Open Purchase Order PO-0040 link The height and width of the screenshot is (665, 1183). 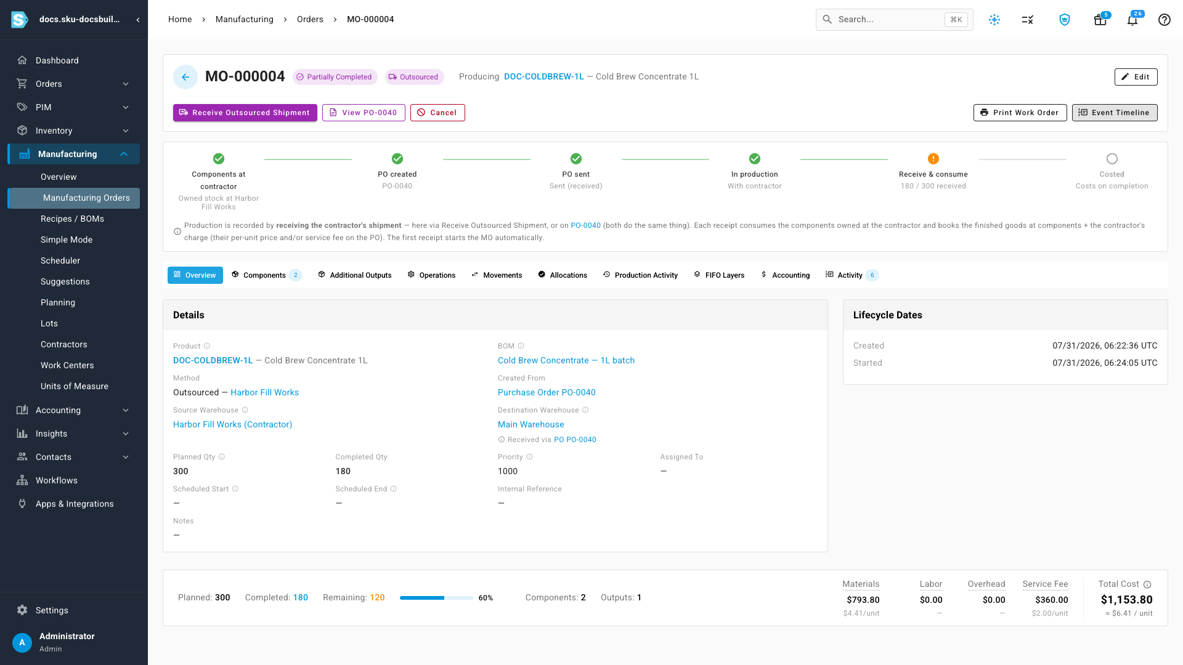pos(547,393)
